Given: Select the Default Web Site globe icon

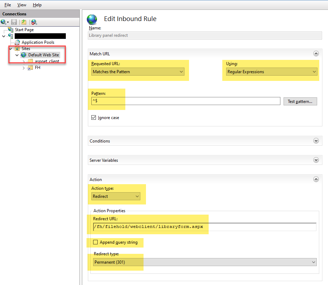Looking at the screenshot, I should click(x=23, y=55).
